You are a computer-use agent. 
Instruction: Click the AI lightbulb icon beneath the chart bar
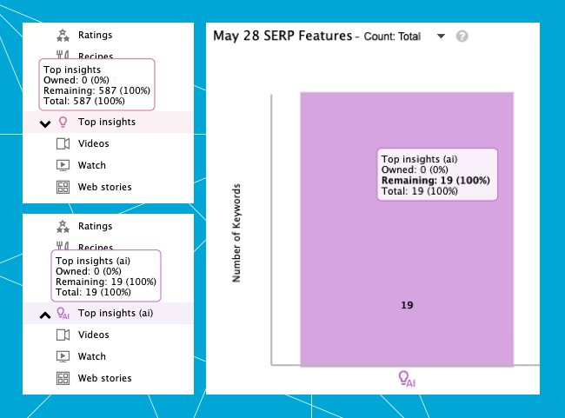[405, 378]
